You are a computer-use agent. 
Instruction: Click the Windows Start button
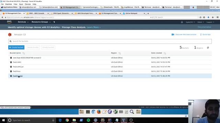pyautogui.click(x=3, y=120)
